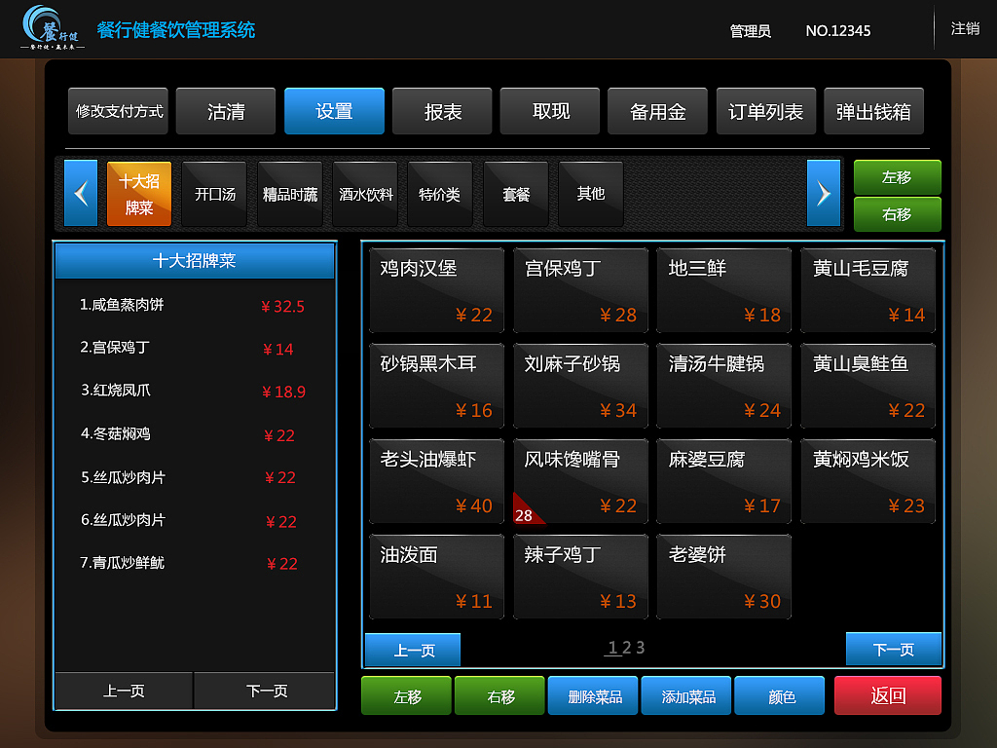Open the 报表 reports screen
The image size is (997, 748).
pyautogui.click(x=442, y=111)
